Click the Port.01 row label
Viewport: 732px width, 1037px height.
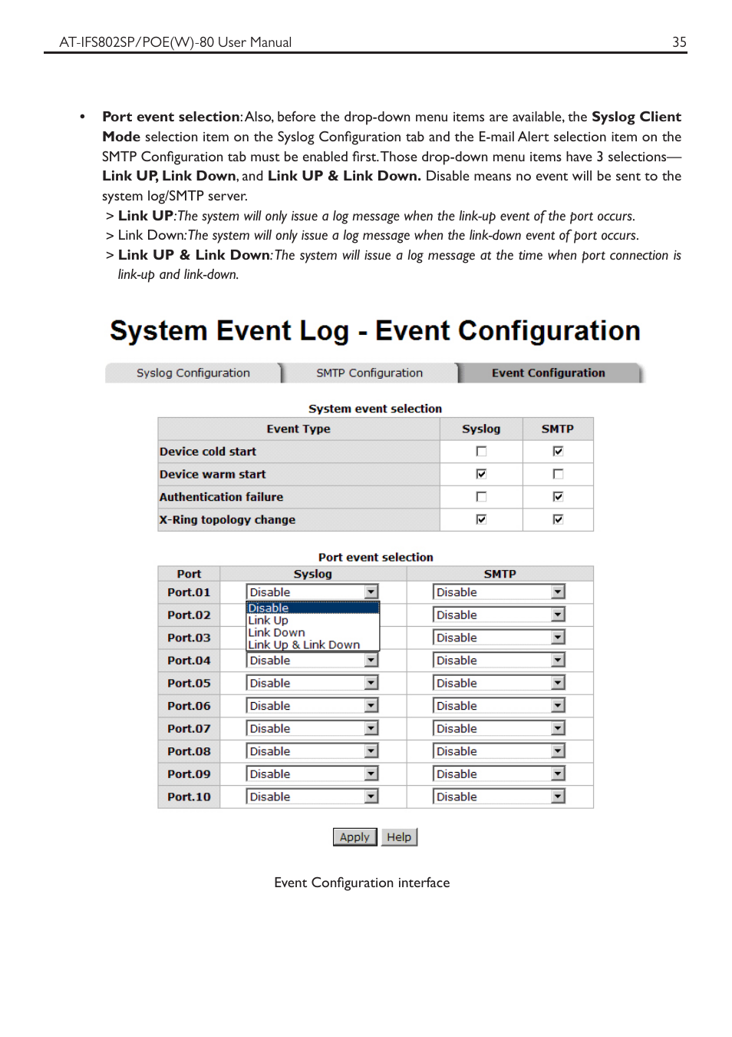pos(189,592)
